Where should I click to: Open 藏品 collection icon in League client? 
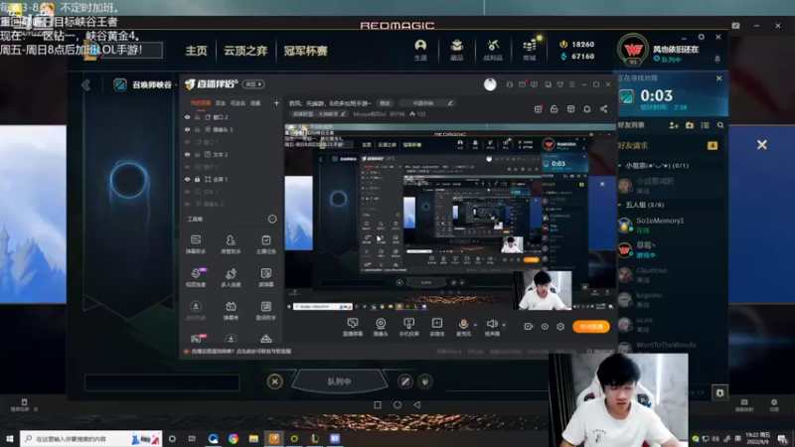point(457,50)
